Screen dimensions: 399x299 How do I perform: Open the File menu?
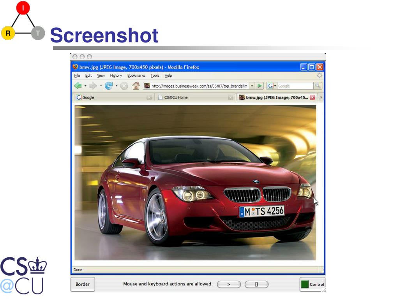pyautogui.click(x=77, y=75)
